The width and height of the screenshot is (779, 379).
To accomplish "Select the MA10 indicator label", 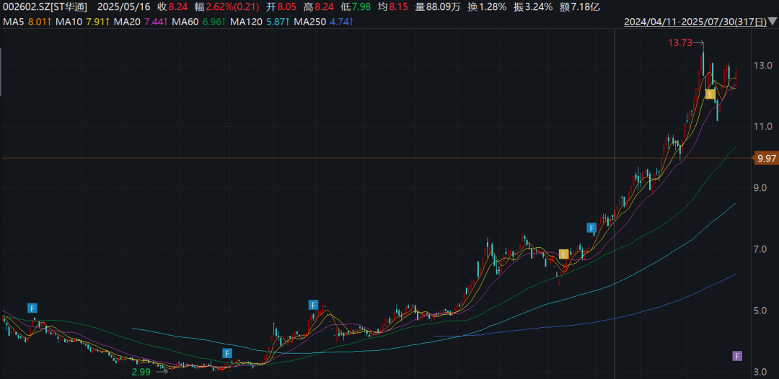I will point(79,22).
